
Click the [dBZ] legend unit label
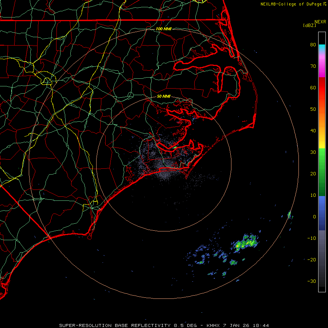pos(309,26)
